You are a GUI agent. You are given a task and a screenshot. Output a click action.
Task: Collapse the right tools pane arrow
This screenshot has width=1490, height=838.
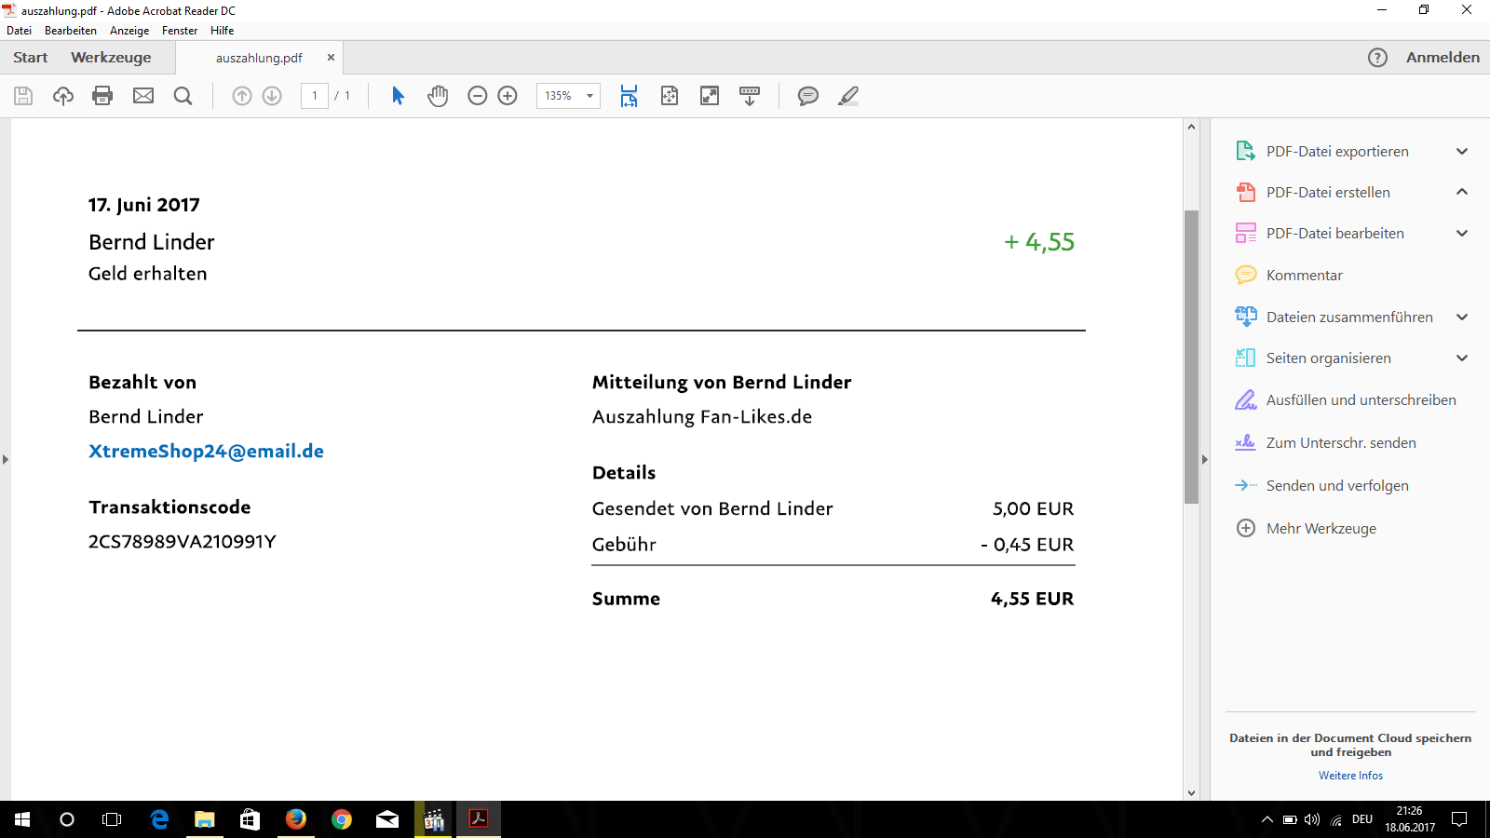[x=1204, y=459]
